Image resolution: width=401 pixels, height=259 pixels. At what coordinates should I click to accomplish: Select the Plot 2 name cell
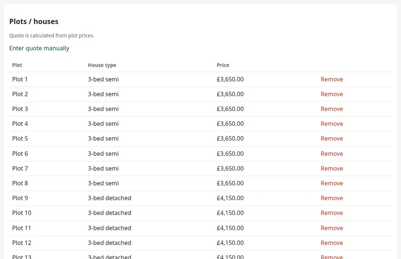tap(20, 94)
